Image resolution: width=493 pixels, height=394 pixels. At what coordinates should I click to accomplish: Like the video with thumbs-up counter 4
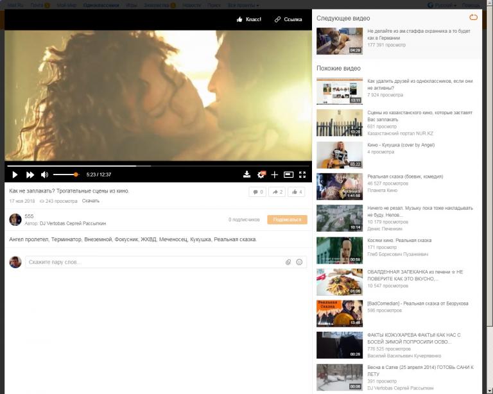coord(297,192)
